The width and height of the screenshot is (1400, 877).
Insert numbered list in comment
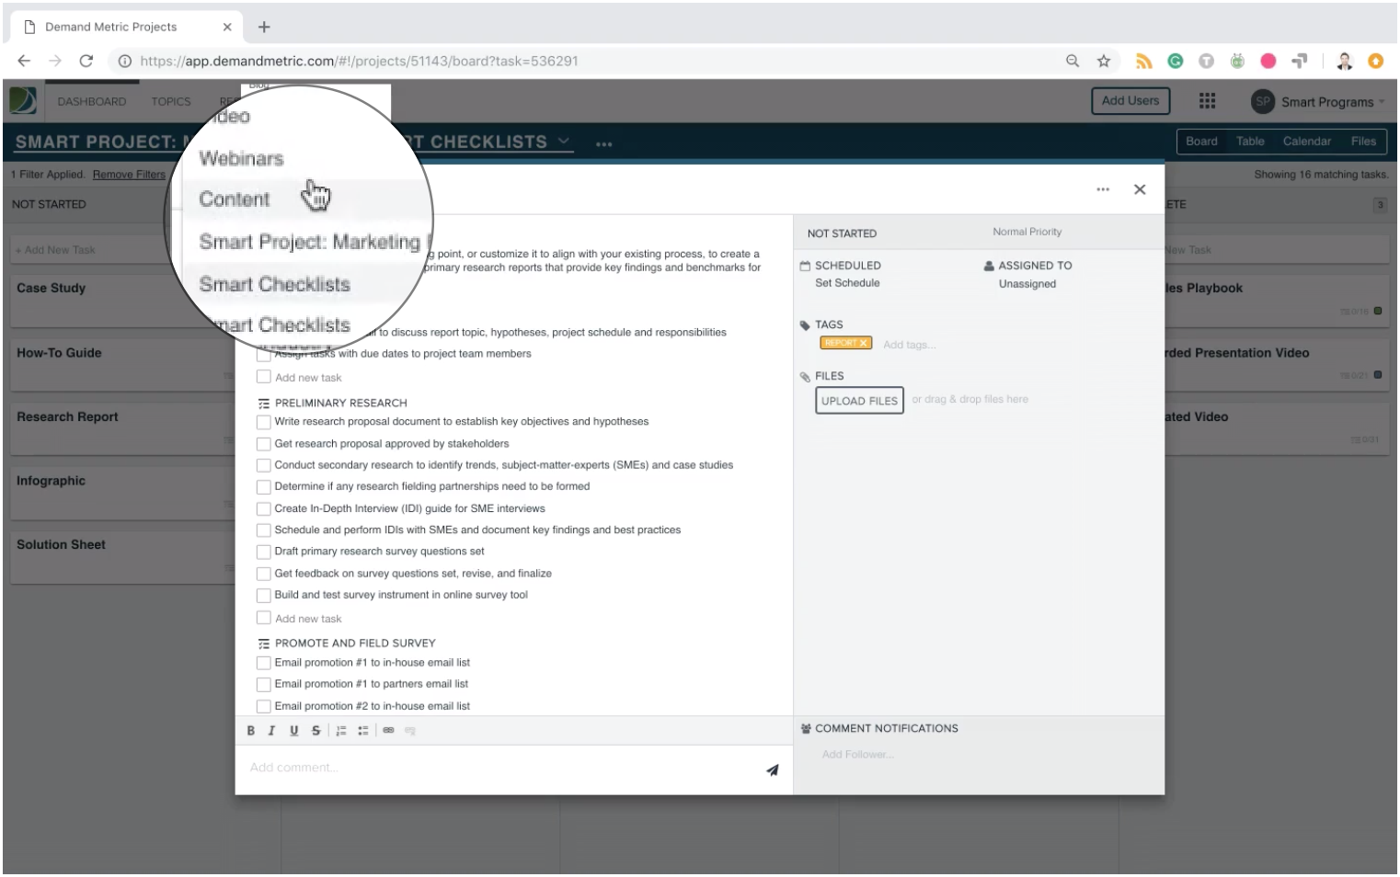(340, 730)
